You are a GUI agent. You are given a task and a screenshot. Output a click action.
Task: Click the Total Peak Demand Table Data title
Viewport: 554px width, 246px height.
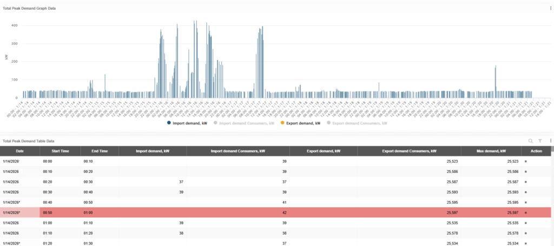[28, 141]
